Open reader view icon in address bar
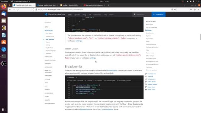The image size is (201, 113). click(x=172, y=10)
